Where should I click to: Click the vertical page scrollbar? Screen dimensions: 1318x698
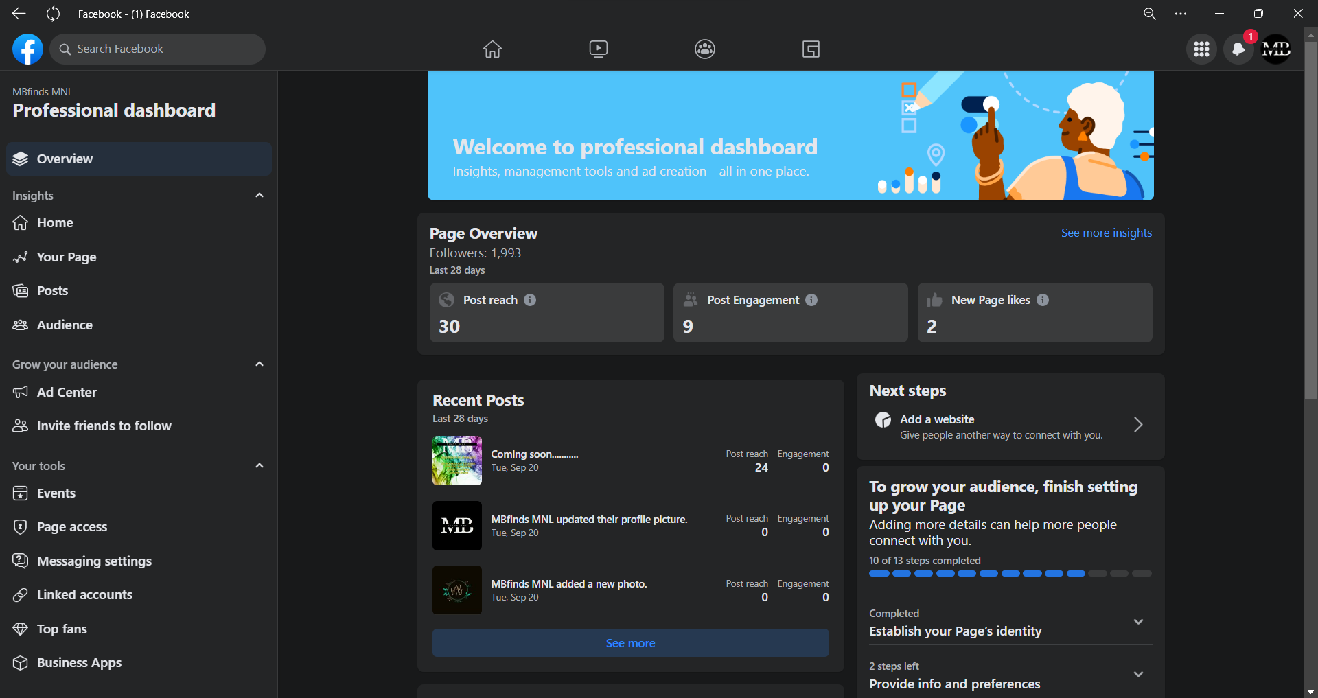point(1310,220)
